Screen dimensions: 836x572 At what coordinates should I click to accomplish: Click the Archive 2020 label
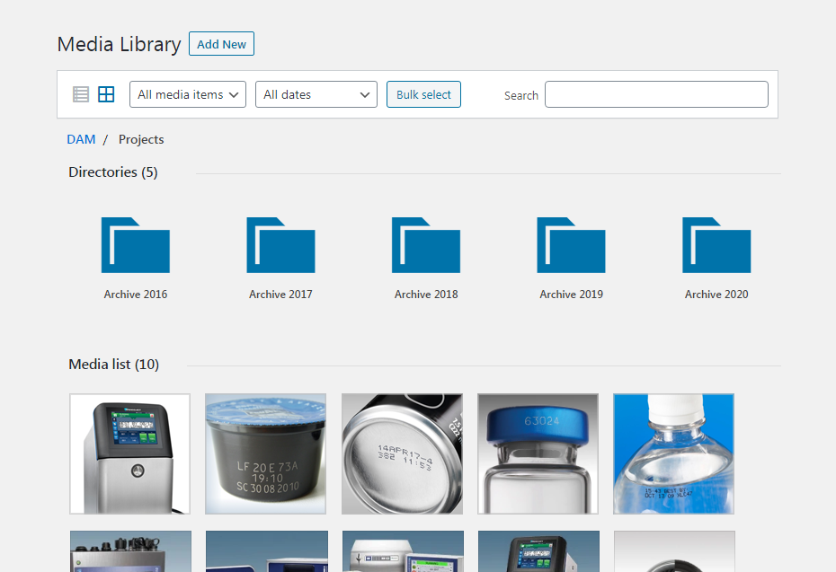click(716, 294)
